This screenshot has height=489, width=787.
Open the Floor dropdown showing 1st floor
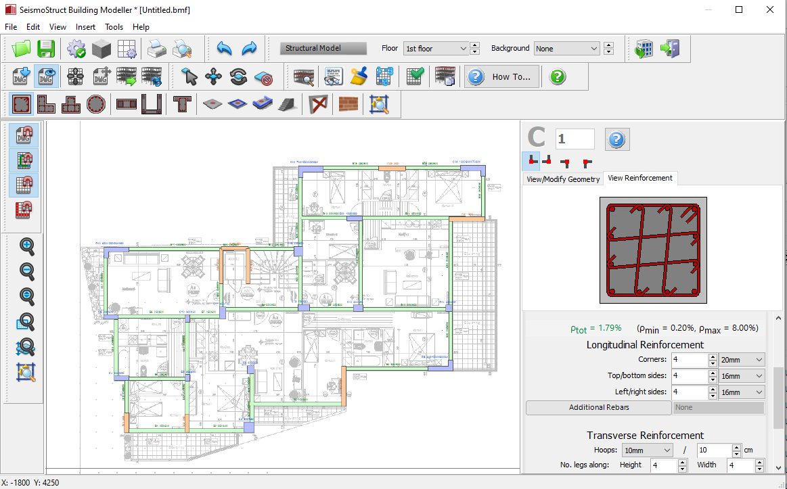click(x=436, y=49)
